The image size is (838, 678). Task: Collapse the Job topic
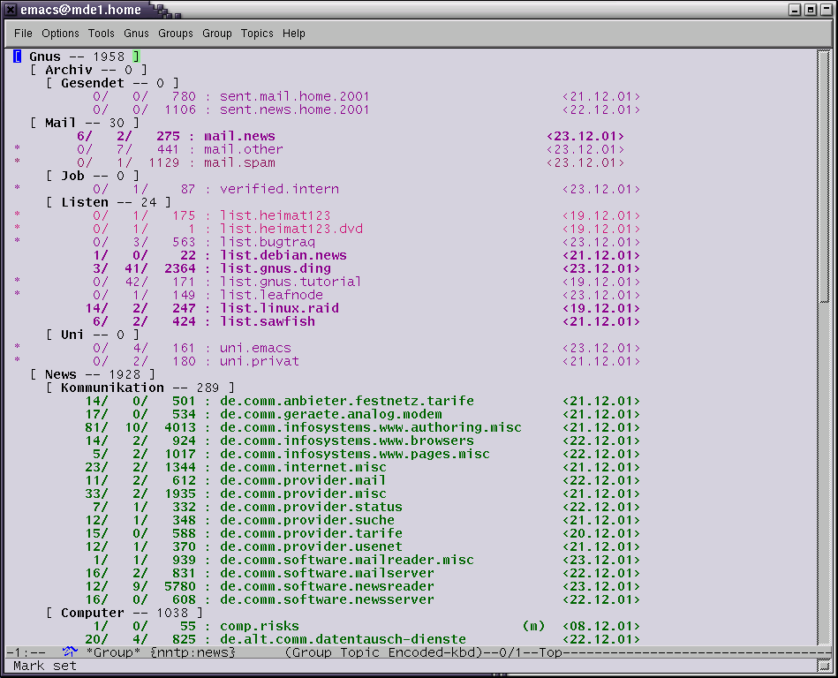(93, 176)
